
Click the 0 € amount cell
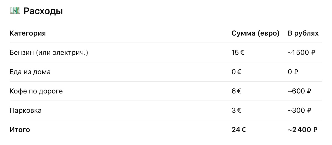click(x=237, y=72)
